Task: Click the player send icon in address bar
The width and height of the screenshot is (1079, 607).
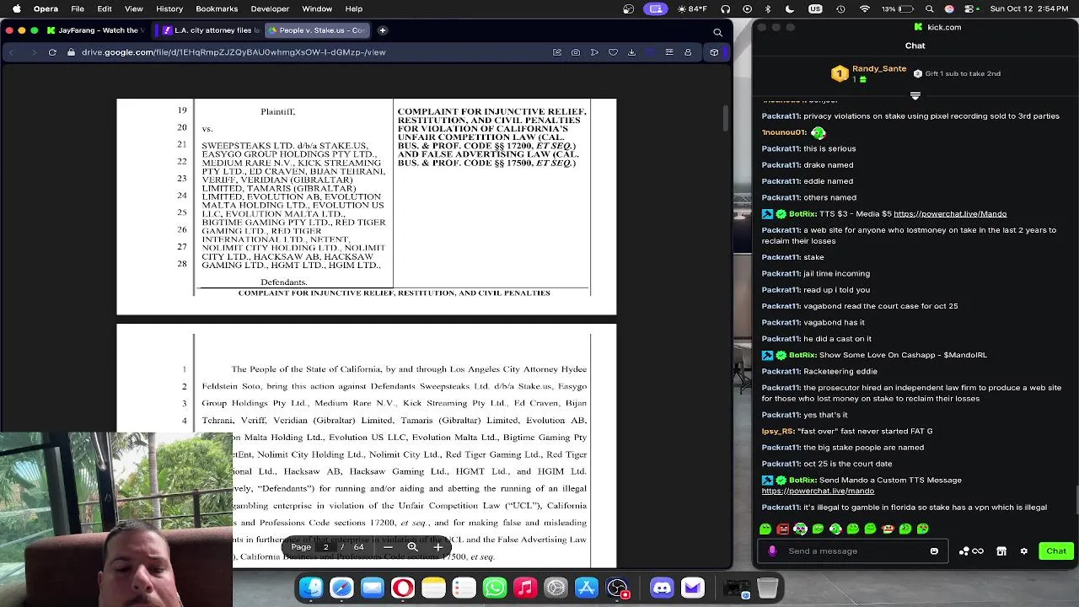Action: coord(594,52)
